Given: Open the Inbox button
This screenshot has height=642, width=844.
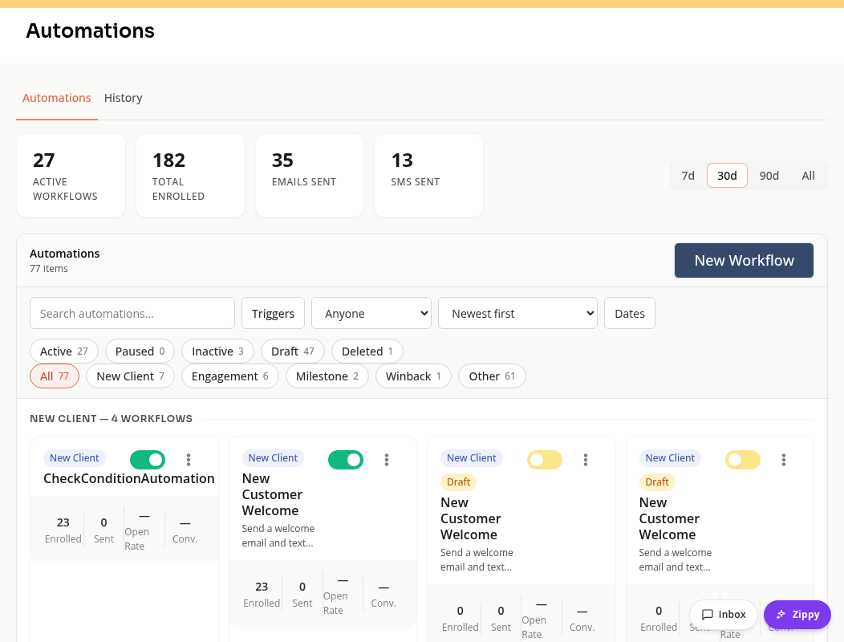Looking at the screenshot, I should [x=724, y=615].
